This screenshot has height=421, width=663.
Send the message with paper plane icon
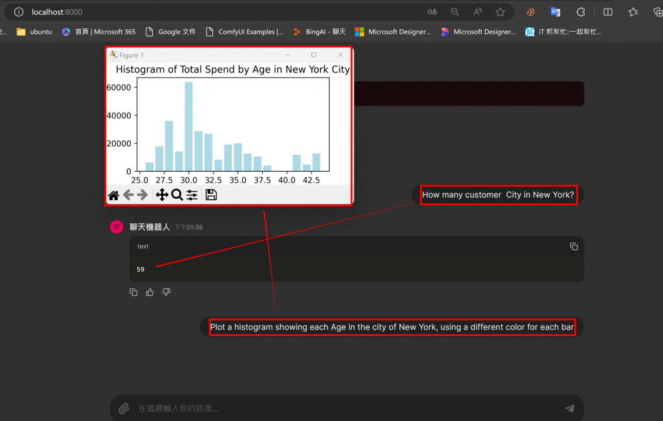click(570, 408)
